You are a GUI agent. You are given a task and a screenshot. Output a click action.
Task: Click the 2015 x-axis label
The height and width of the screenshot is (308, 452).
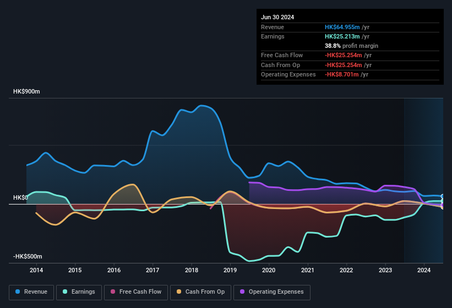coord(75,270)
